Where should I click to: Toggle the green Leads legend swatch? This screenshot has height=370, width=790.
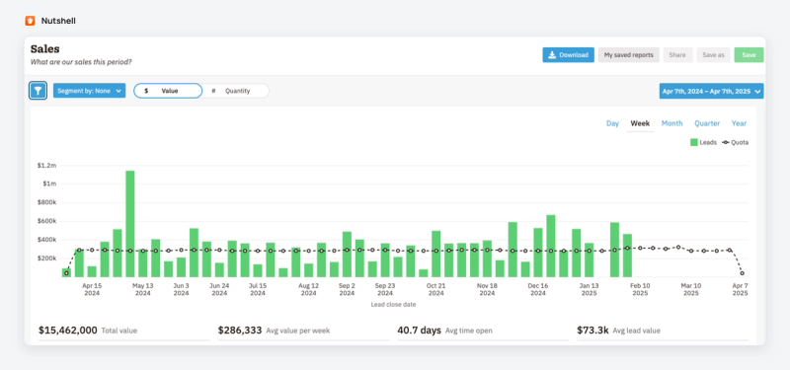point(694,142)
